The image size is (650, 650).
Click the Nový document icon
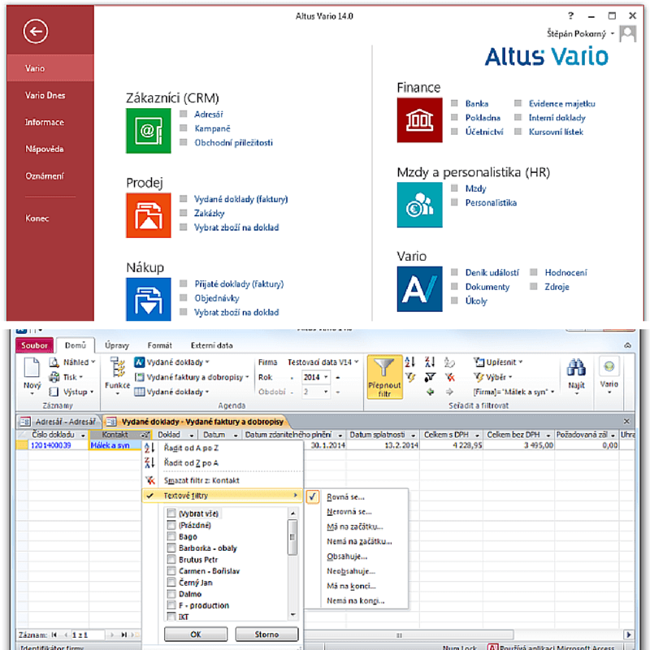32,368
